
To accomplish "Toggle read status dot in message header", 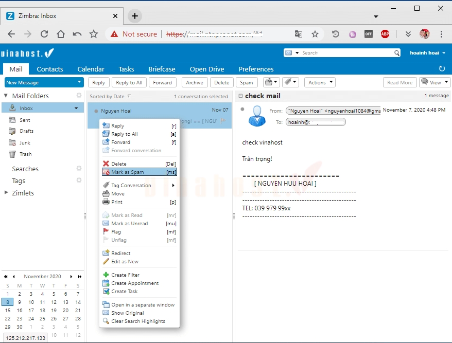I will tap(242, 109).
